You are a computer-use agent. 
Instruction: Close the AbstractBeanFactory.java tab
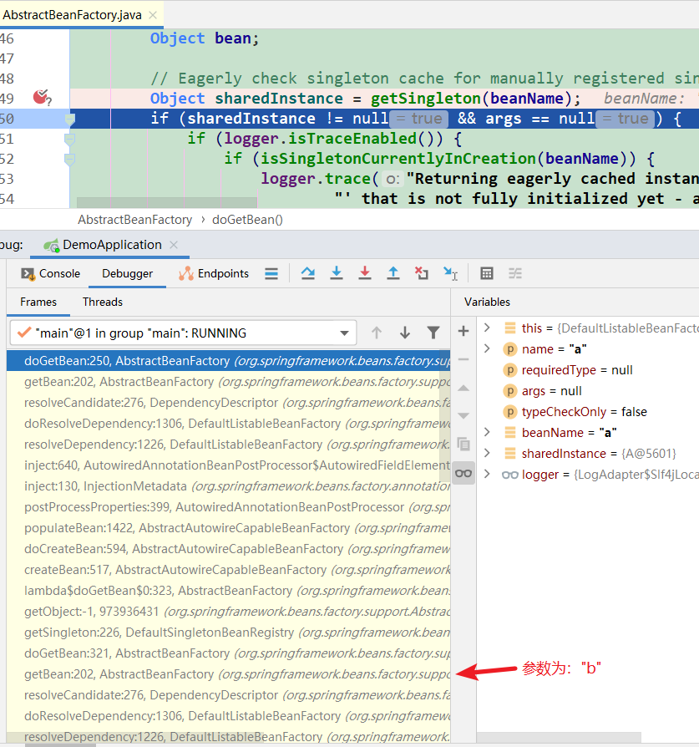tap(153, 15)
